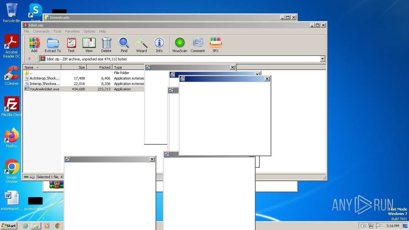Launch FileZilla Client shortcut
Screen dimensions: 409x230
point(12,106)
